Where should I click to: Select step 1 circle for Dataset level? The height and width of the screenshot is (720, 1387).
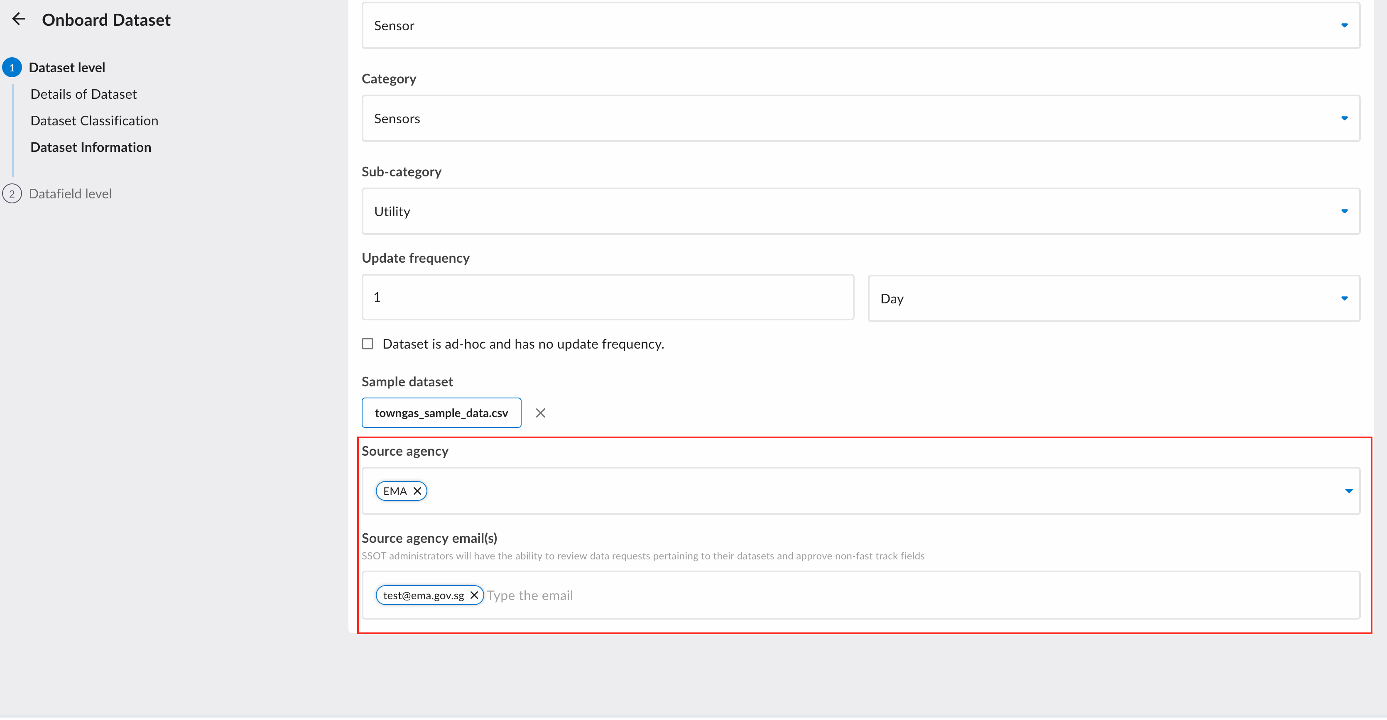(x=12, y=68)
